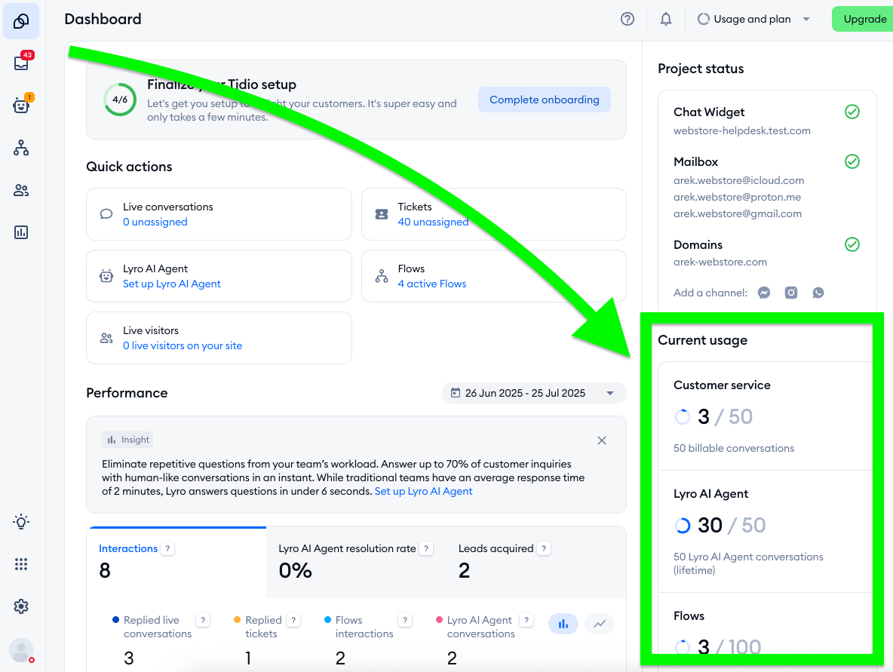Click webstore-helpdesk.test.com under Chat Widget
Viewport: 893px width, 672px height.
[x=741, y=130]
